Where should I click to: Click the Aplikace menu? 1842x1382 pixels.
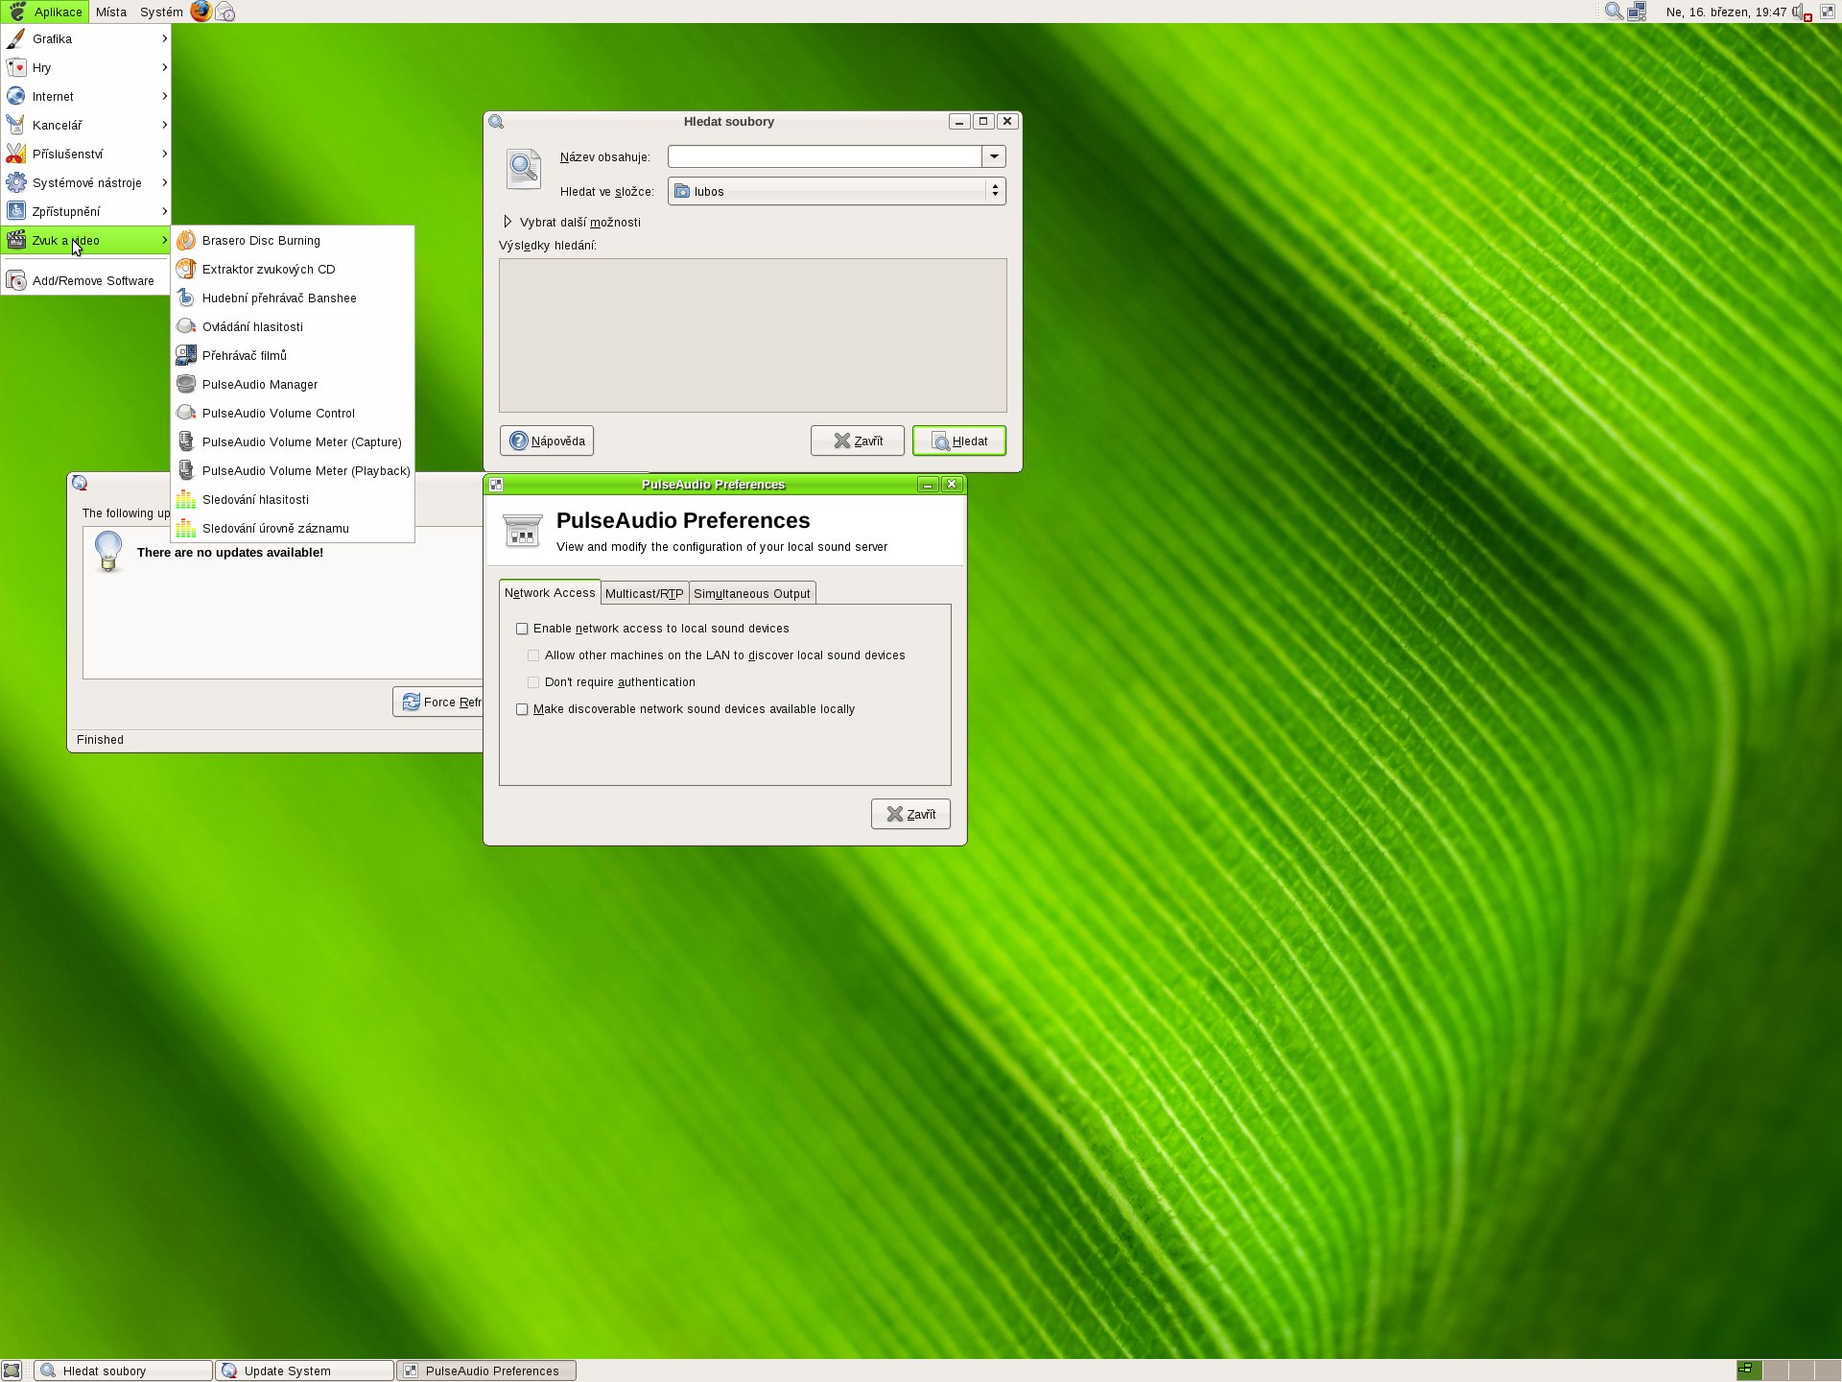coord(45,12)
